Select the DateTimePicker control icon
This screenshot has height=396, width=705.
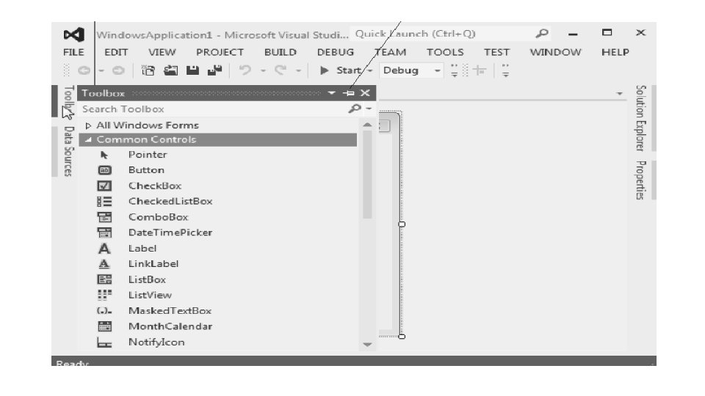pyautogui.click(x=104, y=232)
